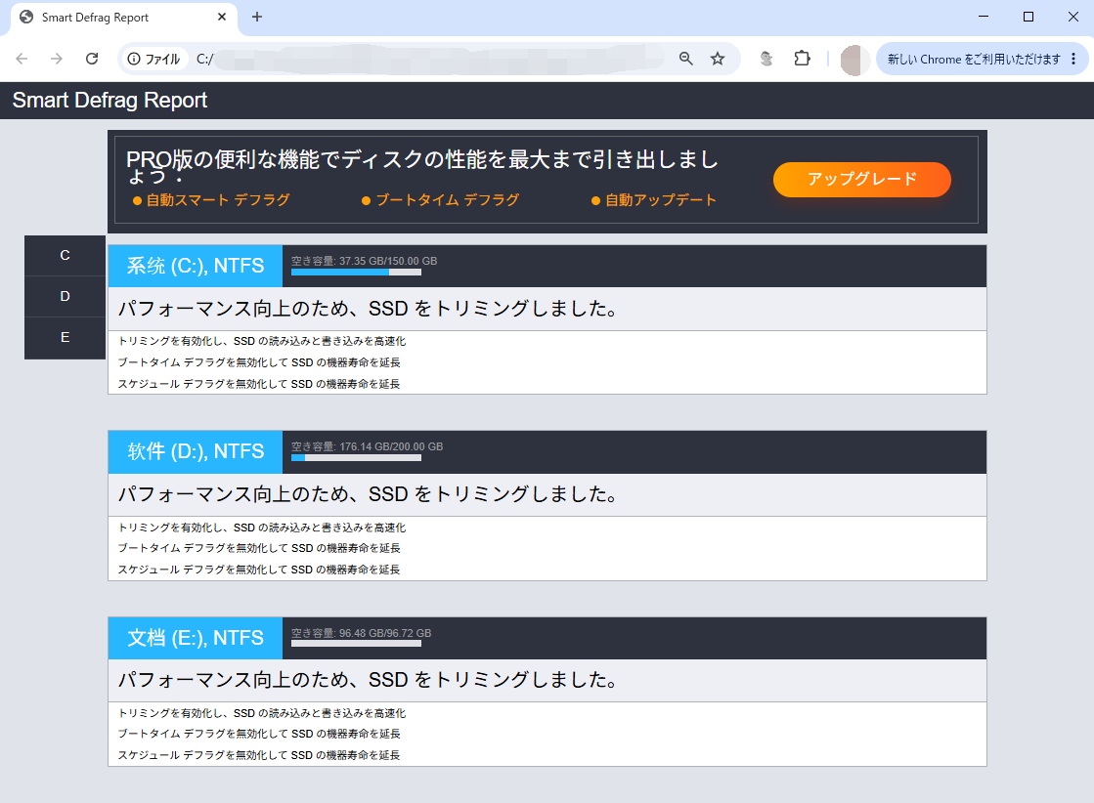Screen dimensions: 1094x803
Task: Click the grey extension icon left of the puzzle icon
Action: [x=766, y=59]
